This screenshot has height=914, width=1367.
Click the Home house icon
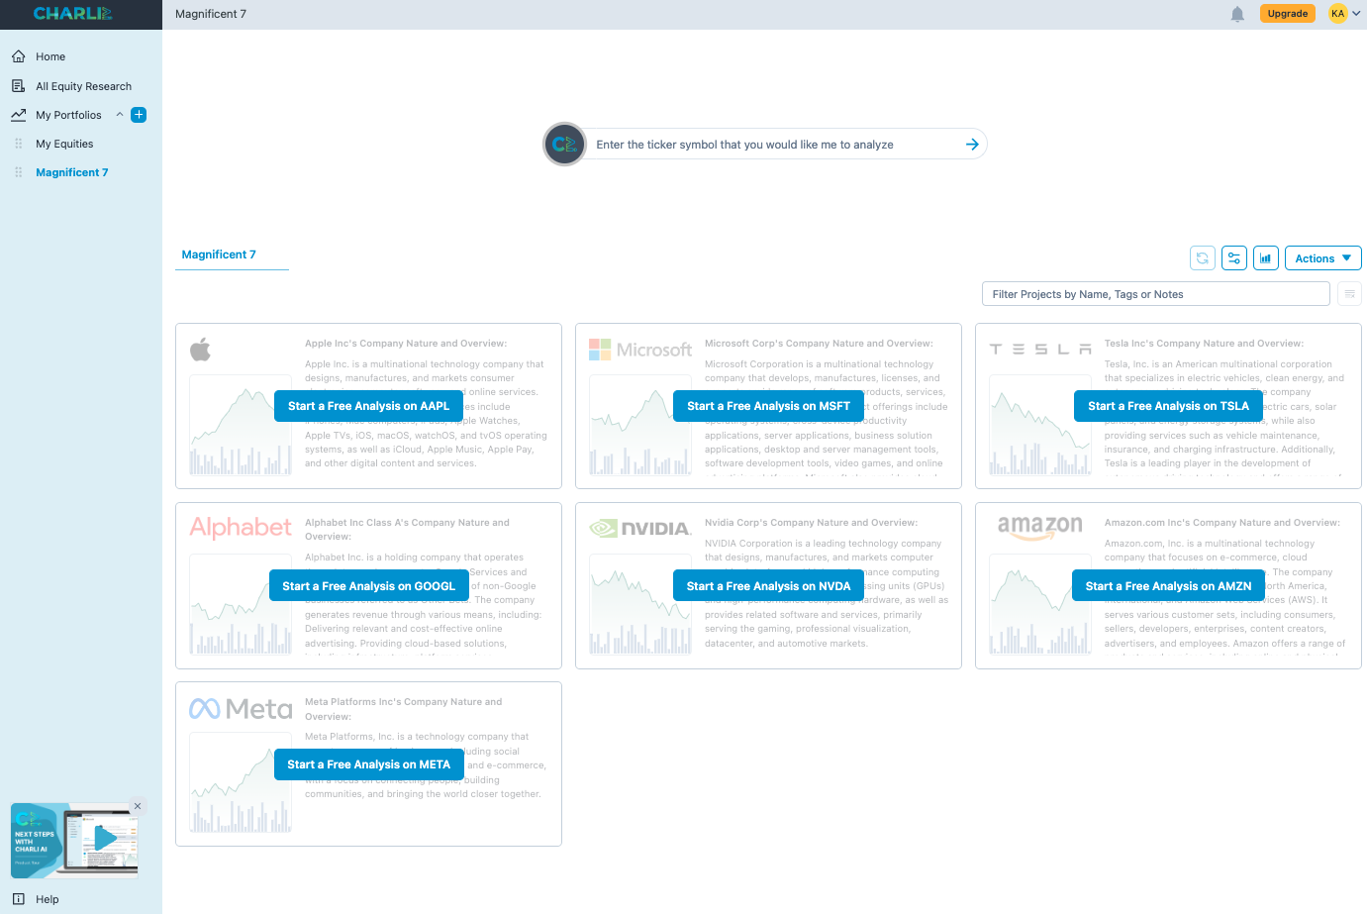point(18,56)
